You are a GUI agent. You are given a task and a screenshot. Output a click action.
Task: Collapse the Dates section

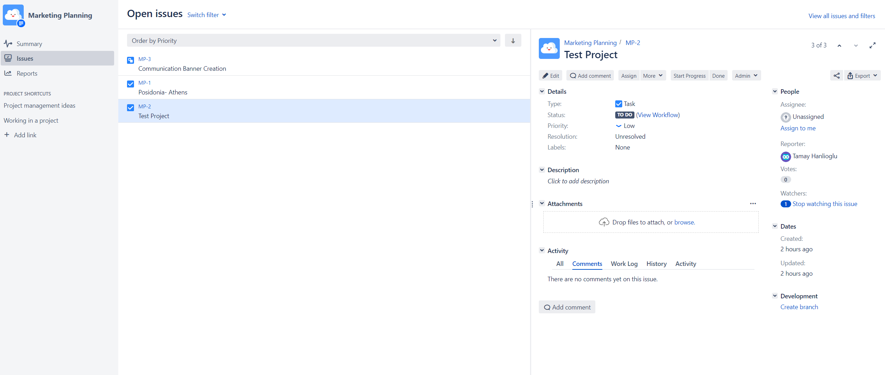tap(775, 226)
